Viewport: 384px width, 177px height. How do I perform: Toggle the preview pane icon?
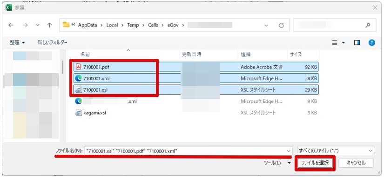pos(357,43)
